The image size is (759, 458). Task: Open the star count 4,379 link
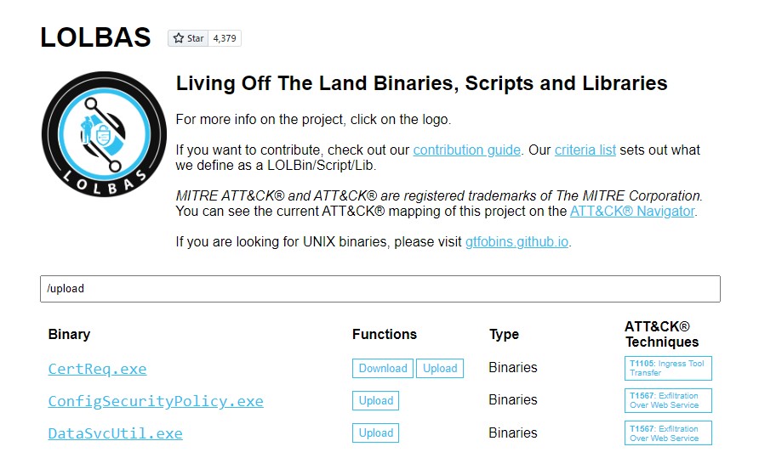click(x=225, y=38)
